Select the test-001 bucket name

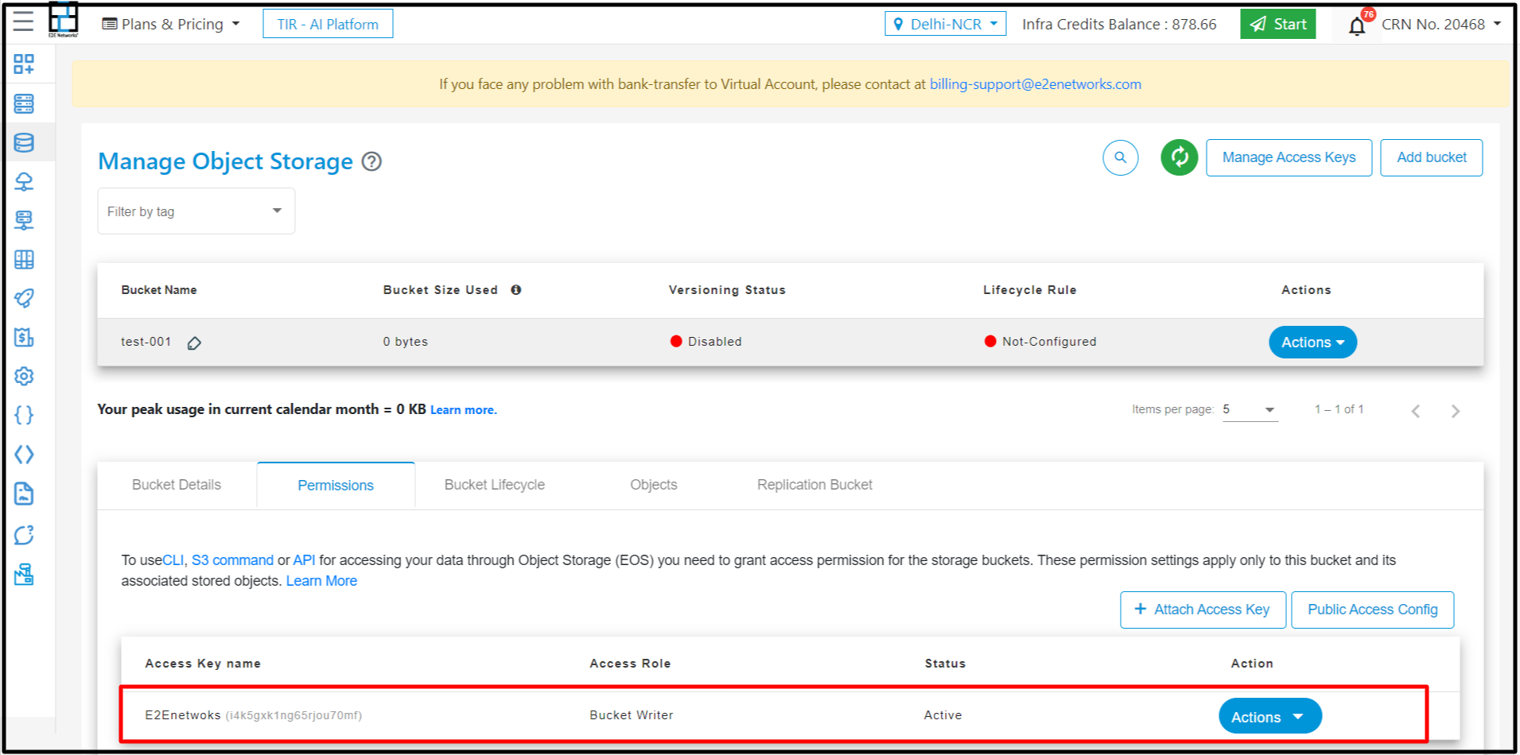point(146,342)
